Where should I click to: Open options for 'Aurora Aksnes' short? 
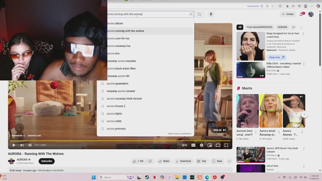(x=302, y=132)
